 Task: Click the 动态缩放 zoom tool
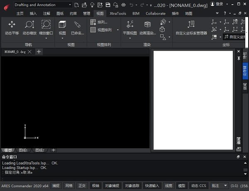coord(29,27)
